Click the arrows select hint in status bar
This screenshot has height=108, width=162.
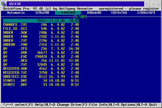tap(15, 104)
